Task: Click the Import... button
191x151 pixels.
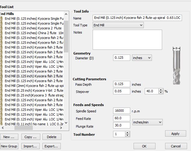Action: (x=30, y=146)
